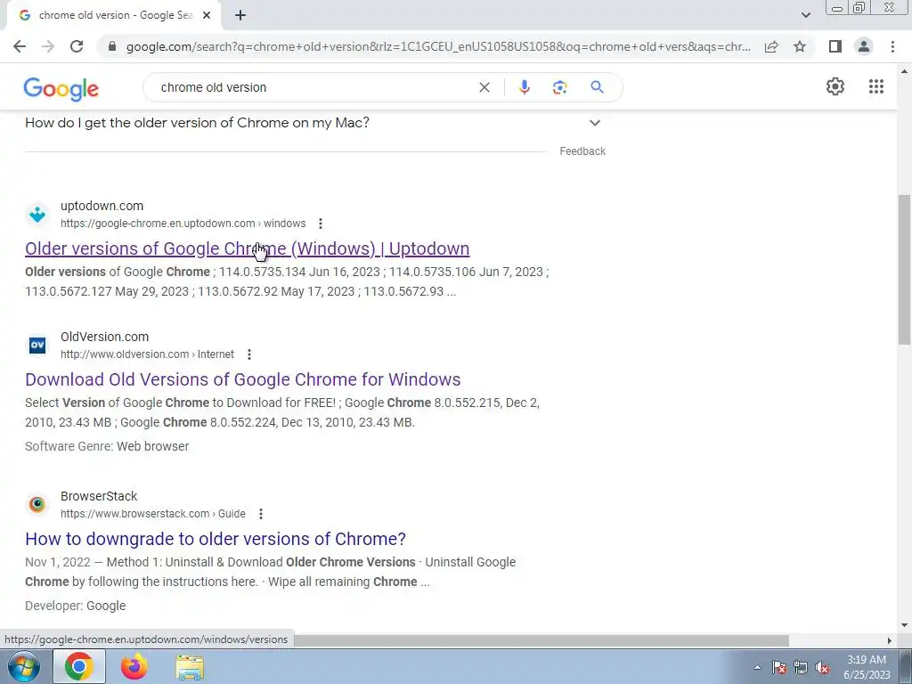This screenshot has height=684, width=912.
Task: Go to Google homepage via logo
Action: (61, 88)
